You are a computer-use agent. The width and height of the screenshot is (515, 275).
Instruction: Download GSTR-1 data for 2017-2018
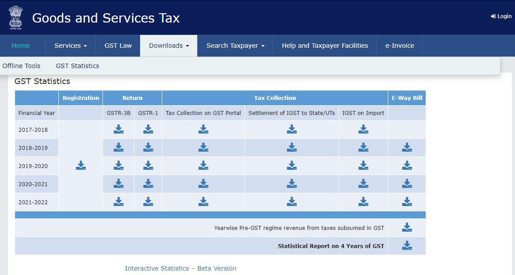pyautogui.click(x=148, y=129)
